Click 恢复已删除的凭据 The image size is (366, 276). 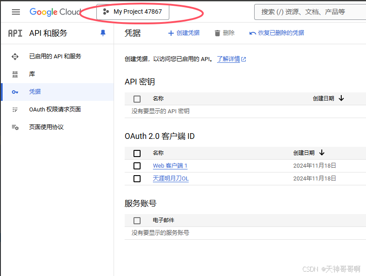[x=277, y=33]
